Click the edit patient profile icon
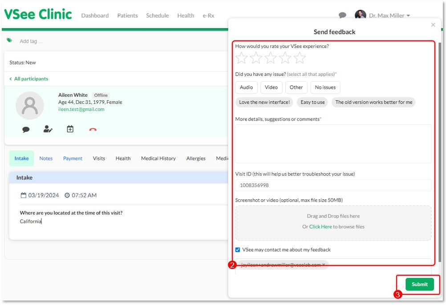Image resolution: width=446 pixels, height=305 pixels. (x=48, y=129)
